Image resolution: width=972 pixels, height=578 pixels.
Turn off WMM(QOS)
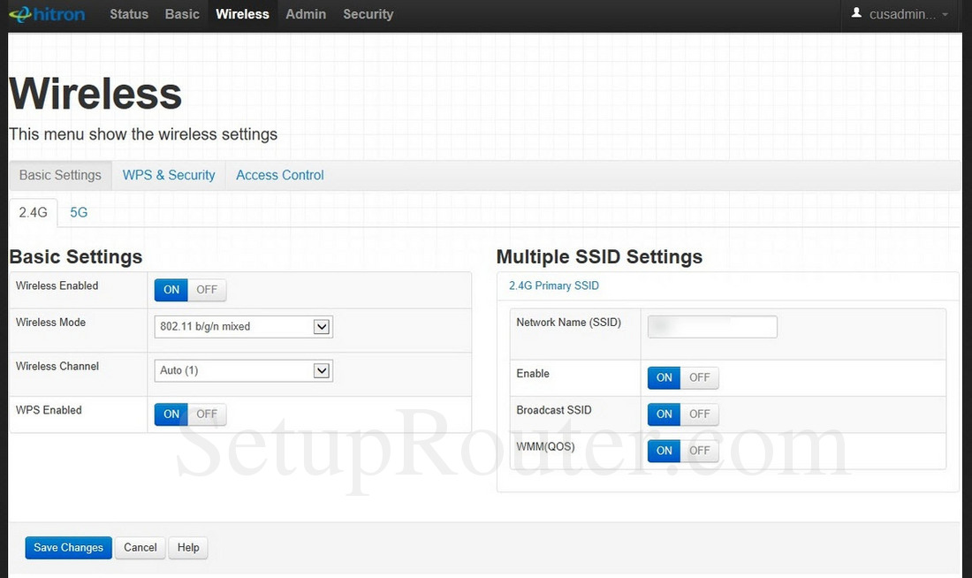coord(699,451)
